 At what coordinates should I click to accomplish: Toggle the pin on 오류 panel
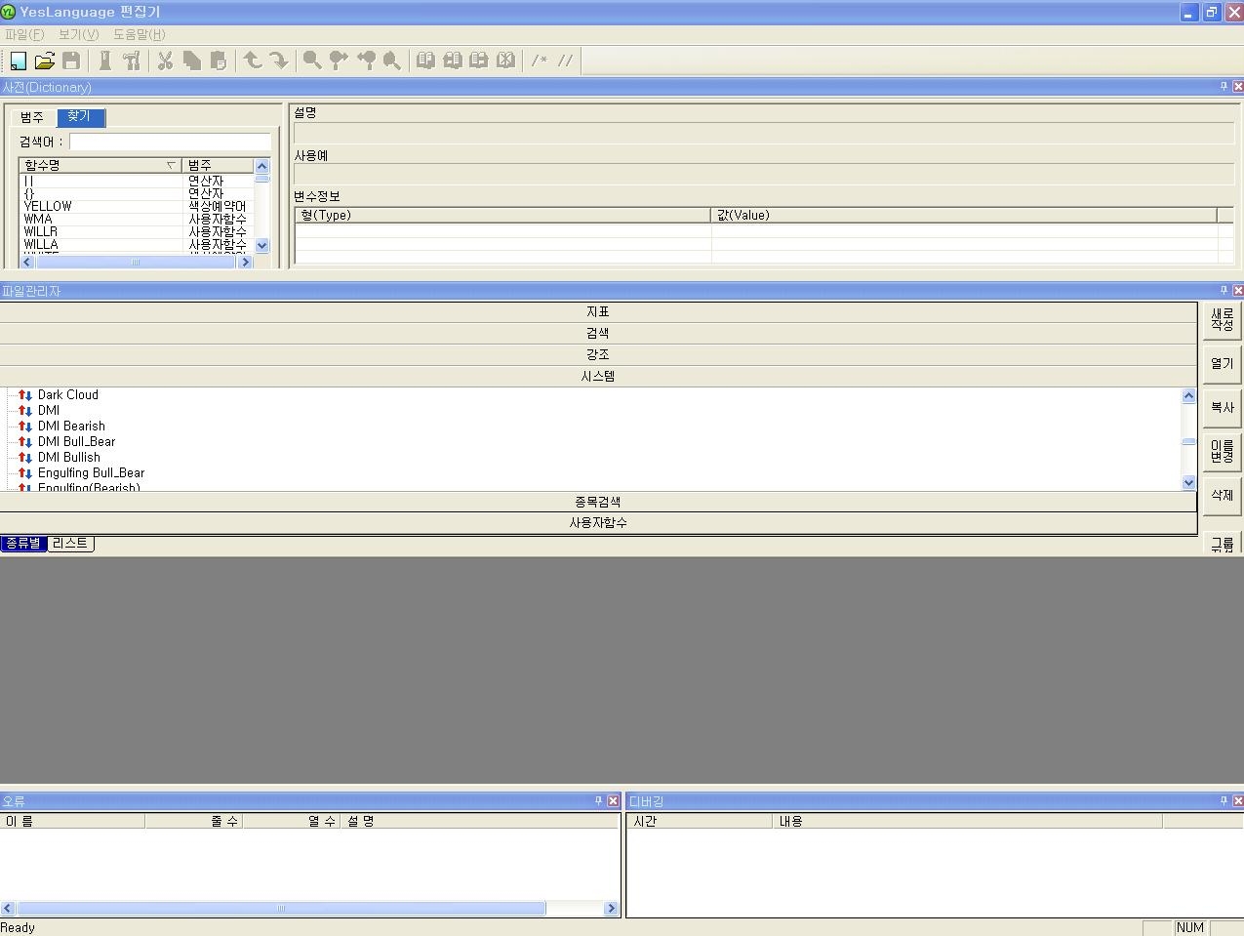tap(598, 800)
